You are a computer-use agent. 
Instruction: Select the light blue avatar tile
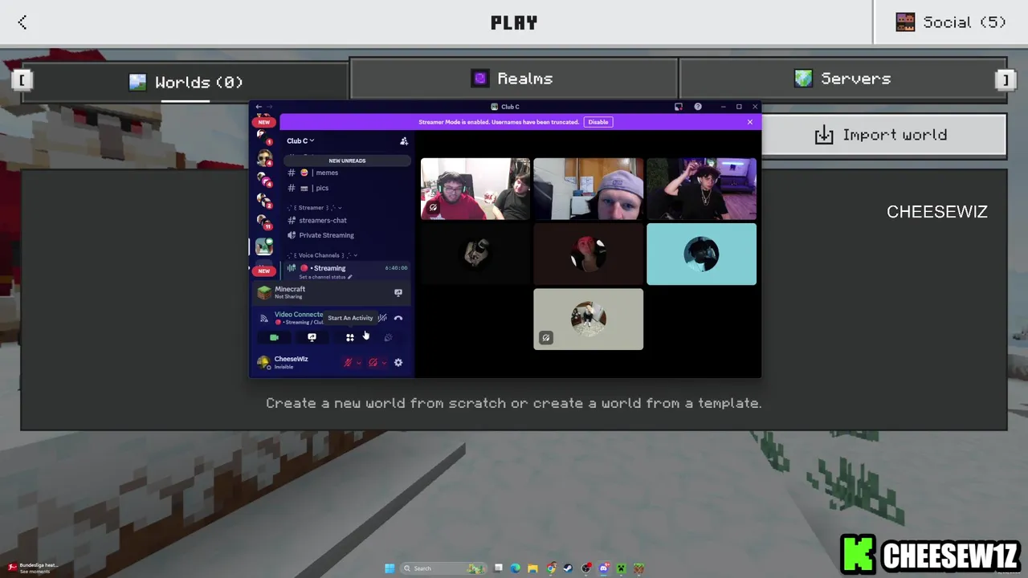coord(701,254)
